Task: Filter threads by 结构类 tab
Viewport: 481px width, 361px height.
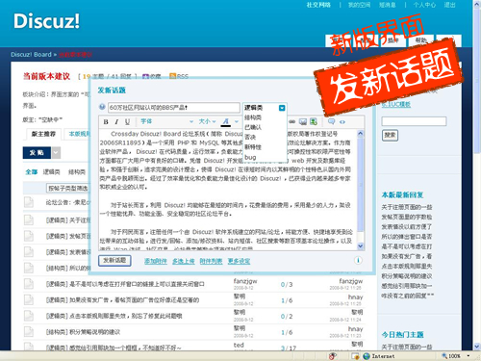Action: coord(77,172)
